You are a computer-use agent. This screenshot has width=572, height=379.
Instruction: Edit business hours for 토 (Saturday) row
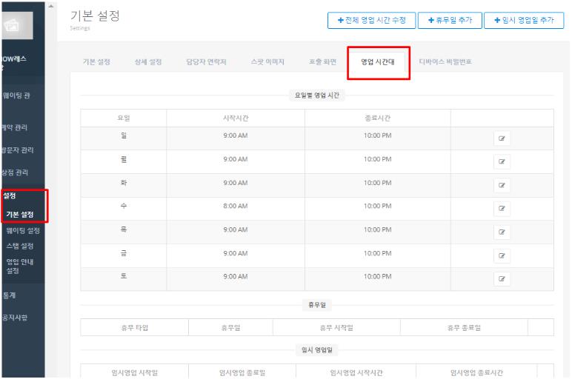502,279
